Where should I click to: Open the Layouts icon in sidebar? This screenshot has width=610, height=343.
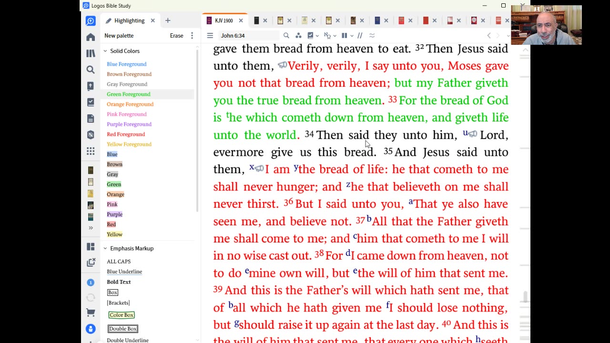91,246
